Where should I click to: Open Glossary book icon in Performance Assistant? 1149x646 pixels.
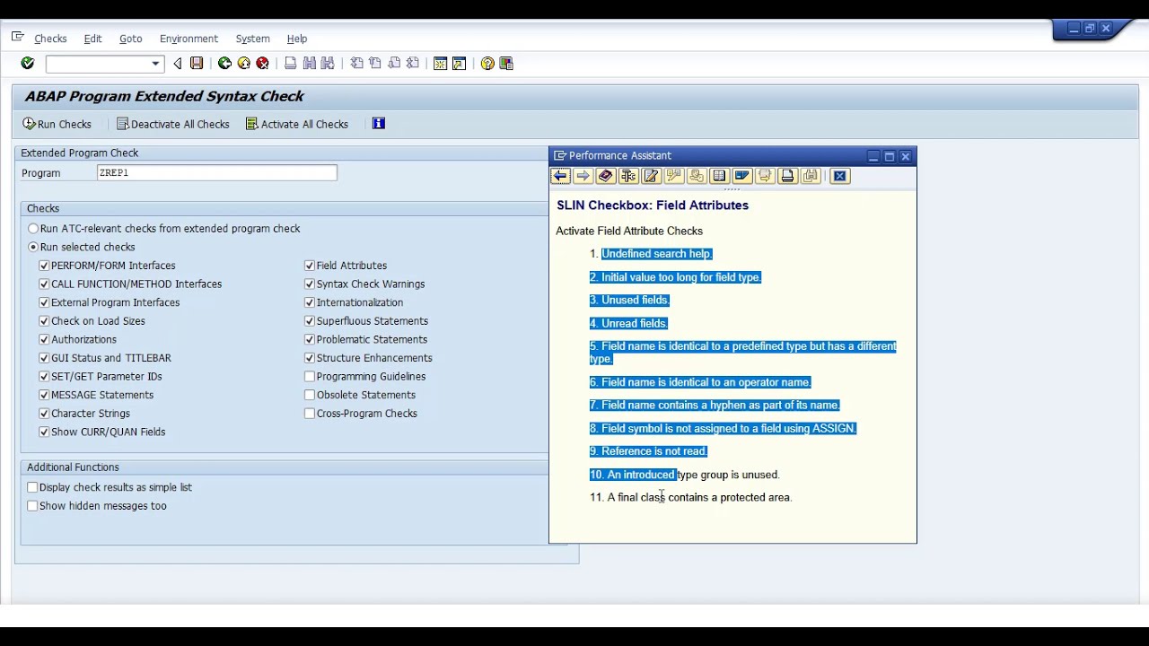tap(719, 176)
